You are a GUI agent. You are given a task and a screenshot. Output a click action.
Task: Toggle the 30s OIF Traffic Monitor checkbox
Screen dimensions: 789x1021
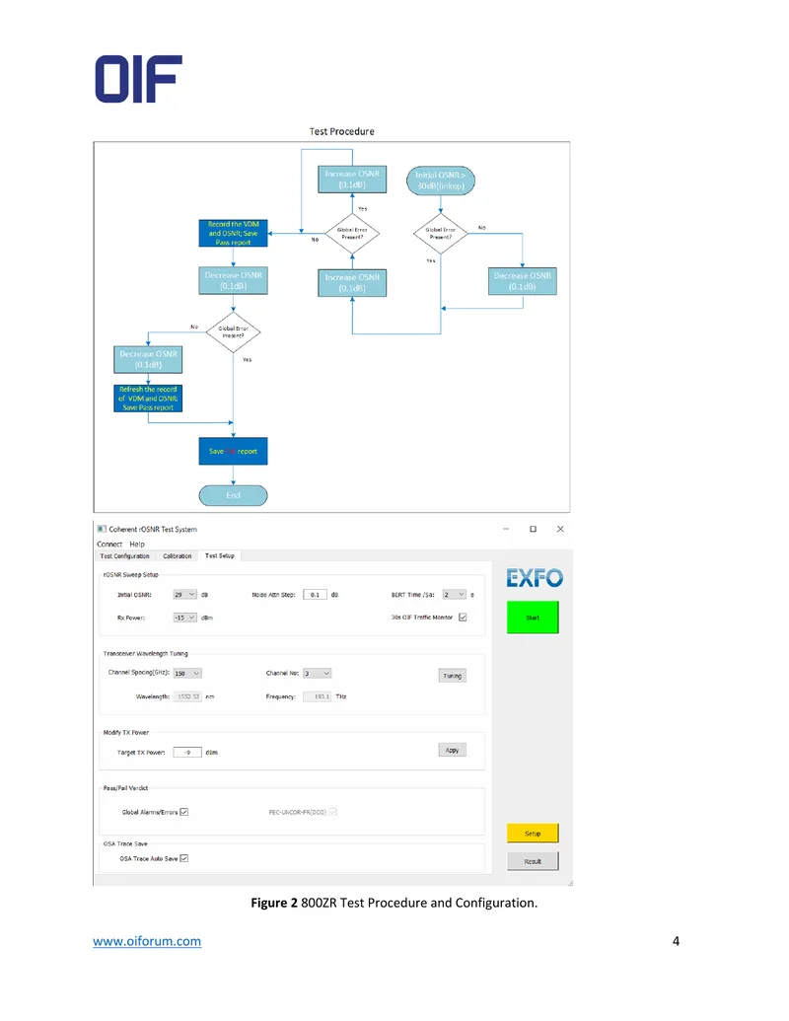pos(463,618)
